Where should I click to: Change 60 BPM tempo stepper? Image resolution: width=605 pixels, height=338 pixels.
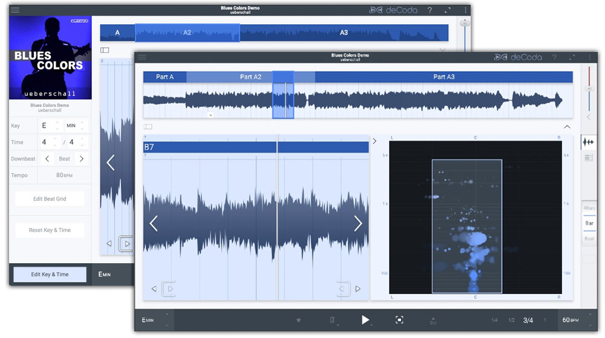click(590, 320)
